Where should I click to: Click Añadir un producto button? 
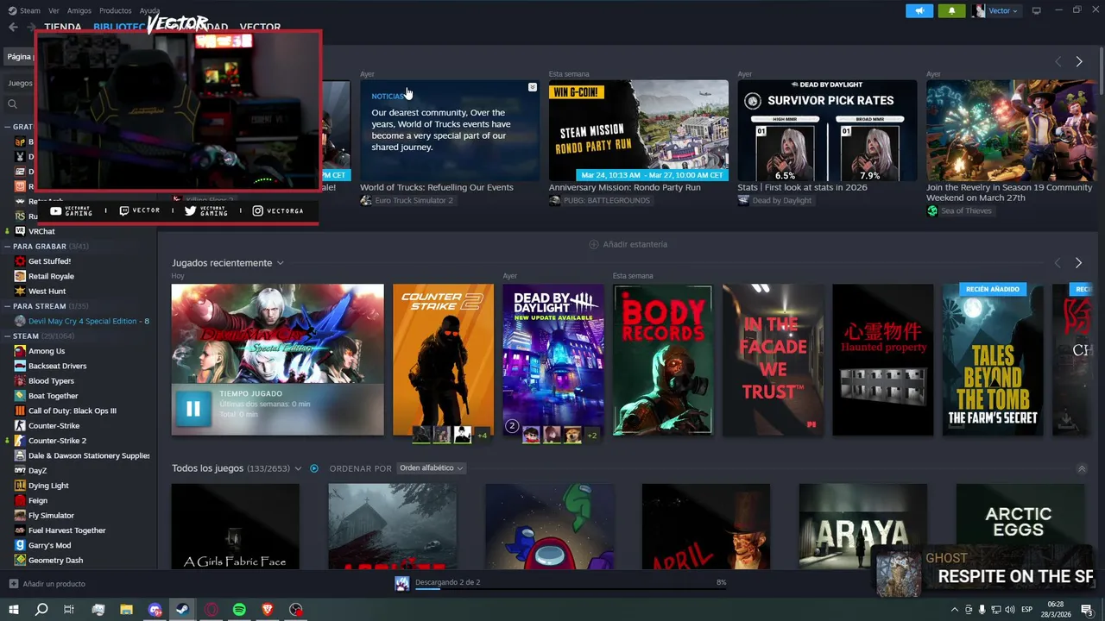(47, 584)
